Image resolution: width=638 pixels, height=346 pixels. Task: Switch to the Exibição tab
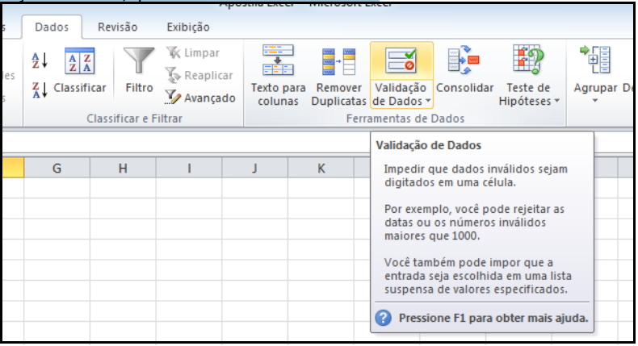coord(187,27)
